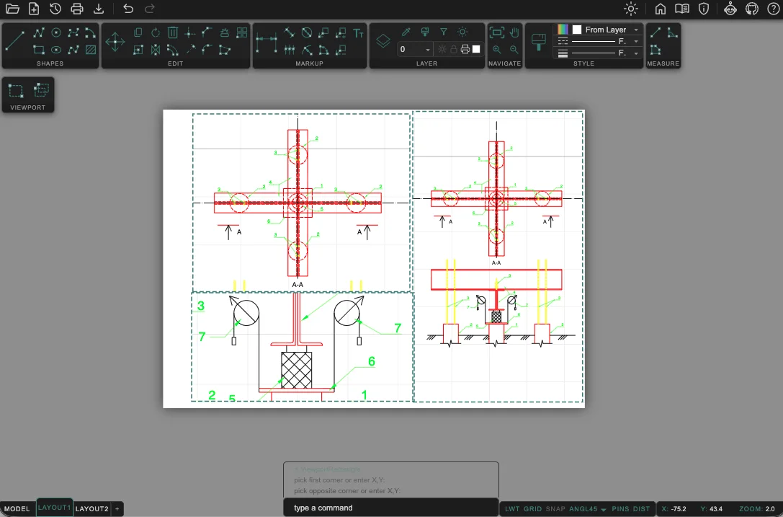This screenshot has width=783, height=517.
Task: Toggle layer lock padlock icon
Action: (453, 49)
